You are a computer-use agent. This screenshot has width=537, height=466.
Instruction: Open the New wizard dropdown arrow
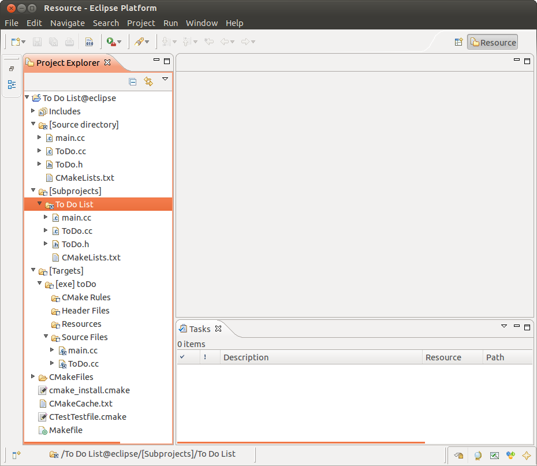point(23,42)
